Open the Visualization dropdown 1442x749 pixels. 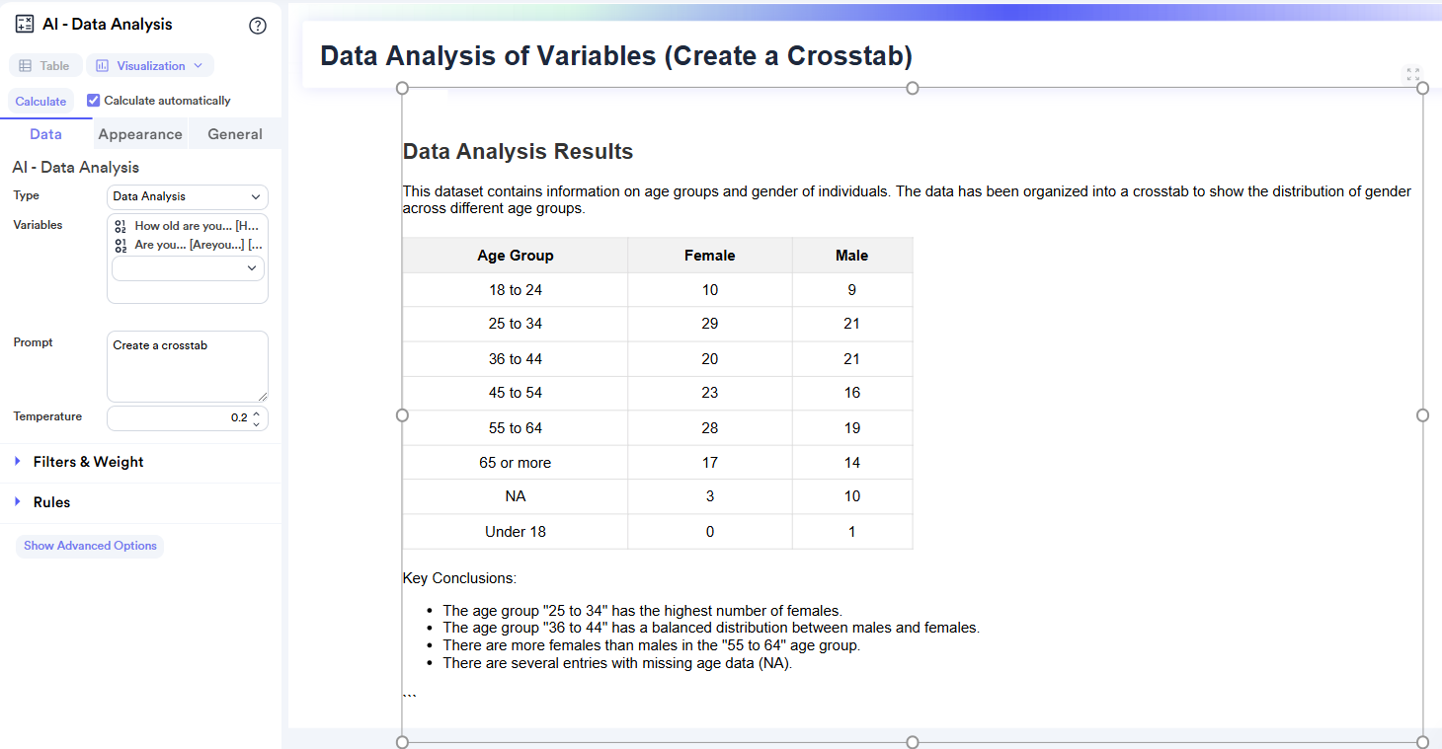point(150,66)
